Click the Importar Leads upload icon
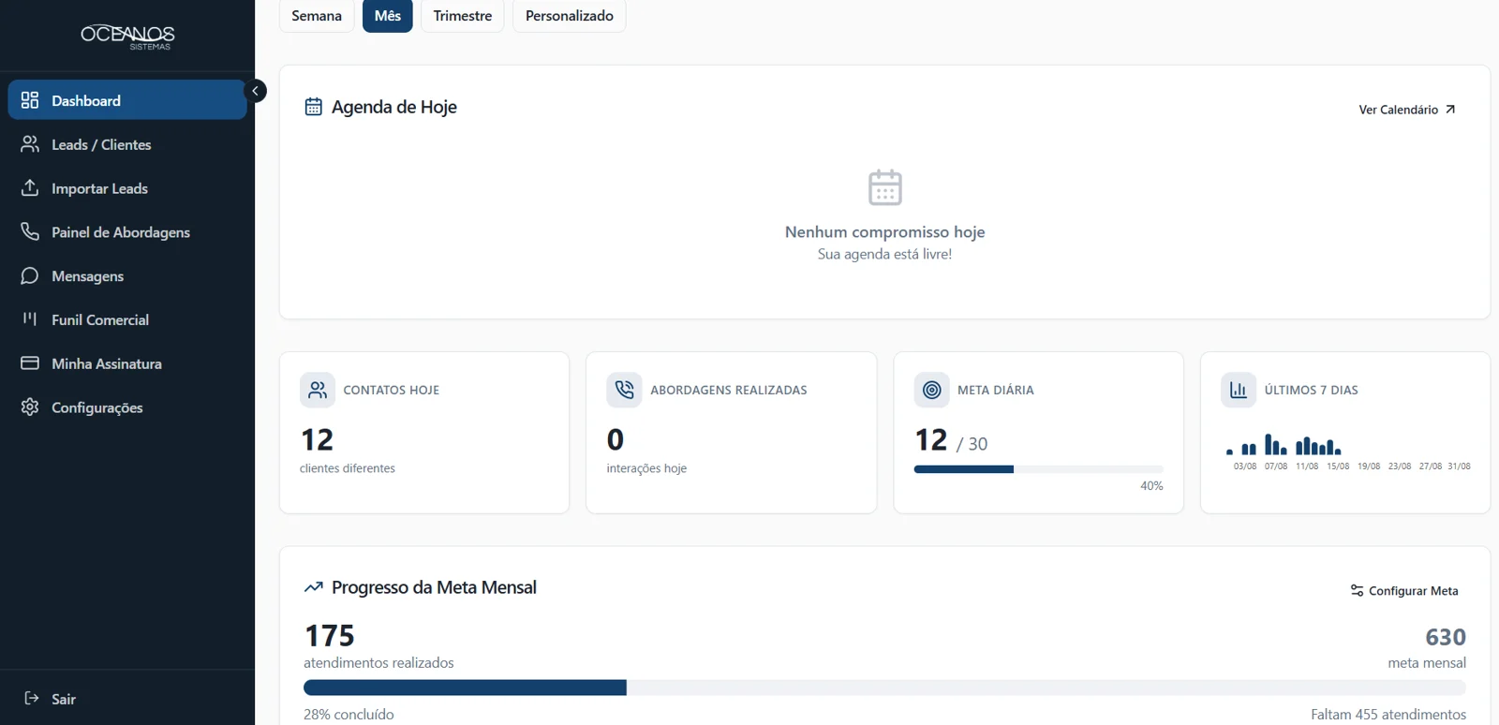Viewport: 1499px width, 725px height. click(30, 188)
